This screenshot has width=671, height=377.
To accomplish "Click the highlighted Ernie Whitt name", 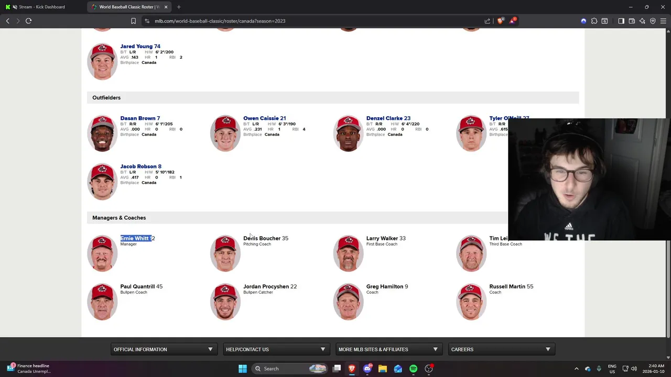I will (x=135, y=238).
